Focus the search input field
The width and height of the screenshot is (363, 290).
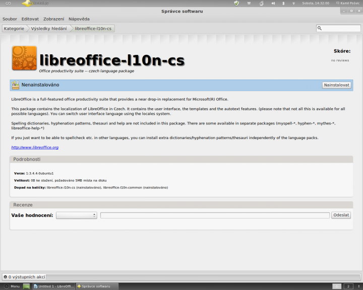pos(338,28)
